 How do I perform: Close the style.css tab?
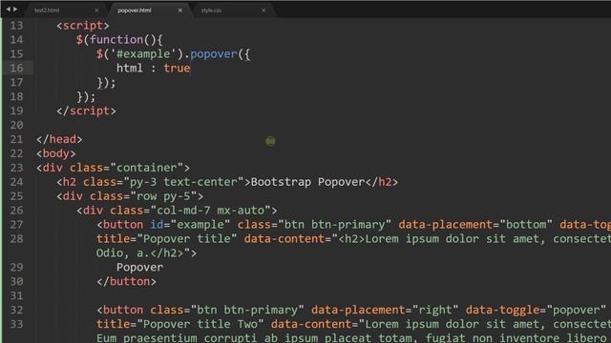coord(263,10)
